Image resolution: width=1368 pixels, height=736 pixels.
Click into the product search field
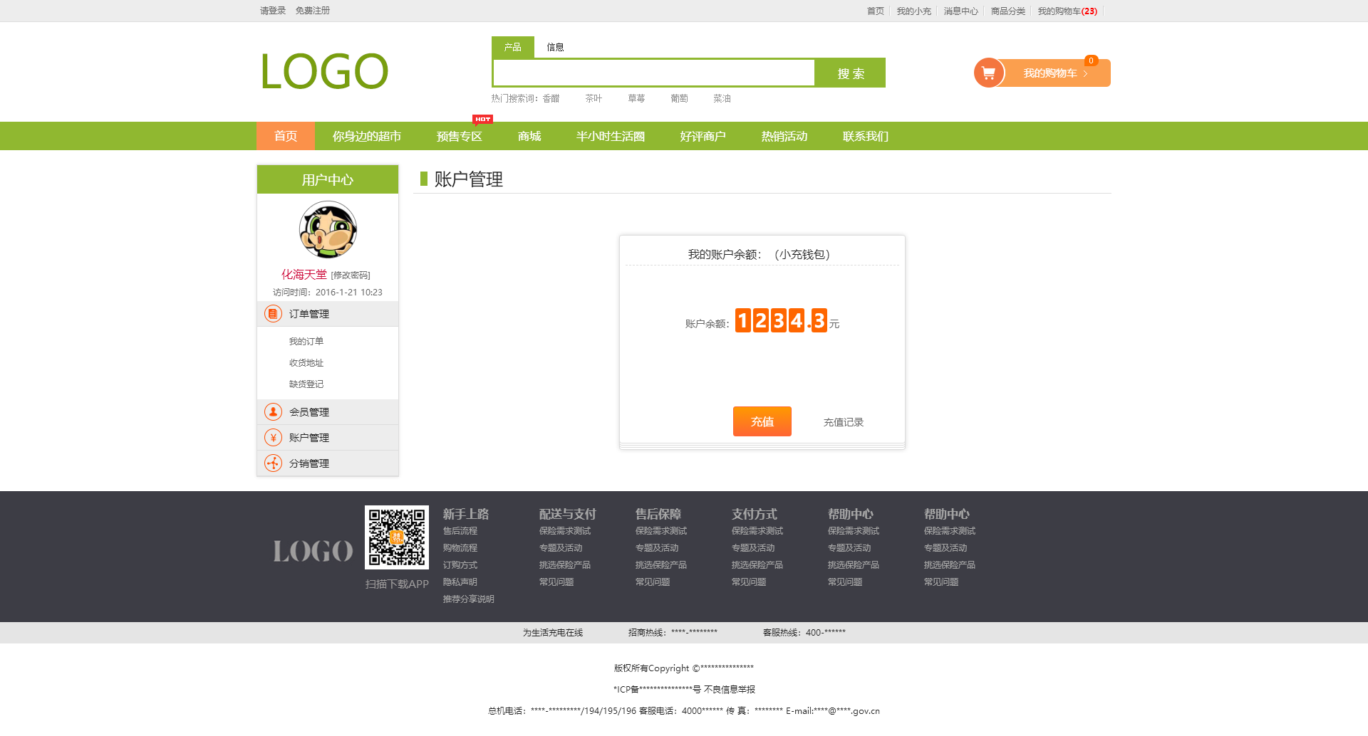[653, 73]
